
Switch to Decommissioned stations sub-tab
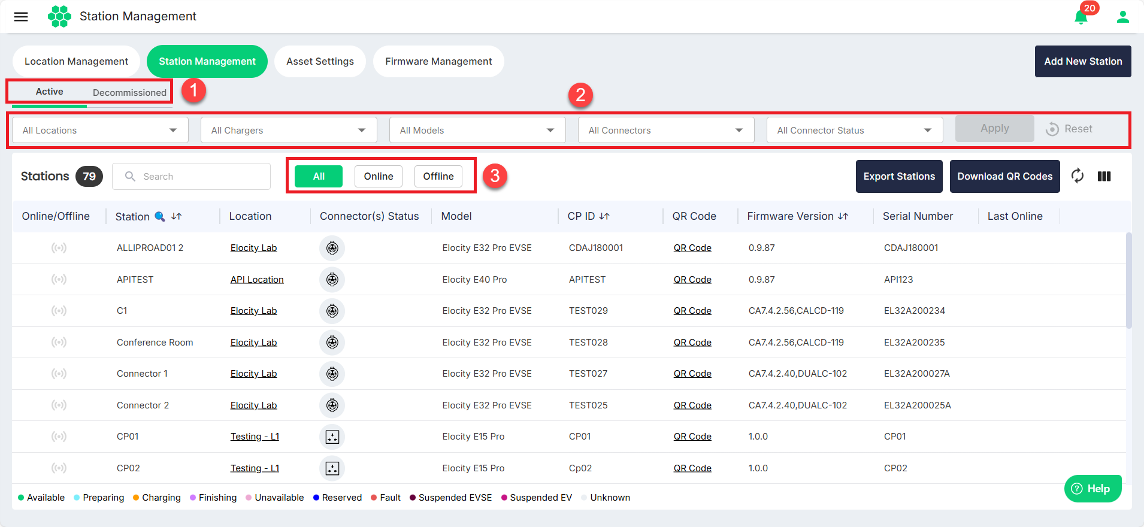(129, 92)
